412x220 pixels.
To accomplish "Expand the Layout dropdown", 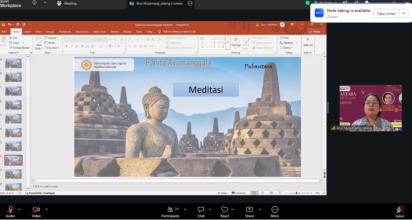I will [51, 38].
